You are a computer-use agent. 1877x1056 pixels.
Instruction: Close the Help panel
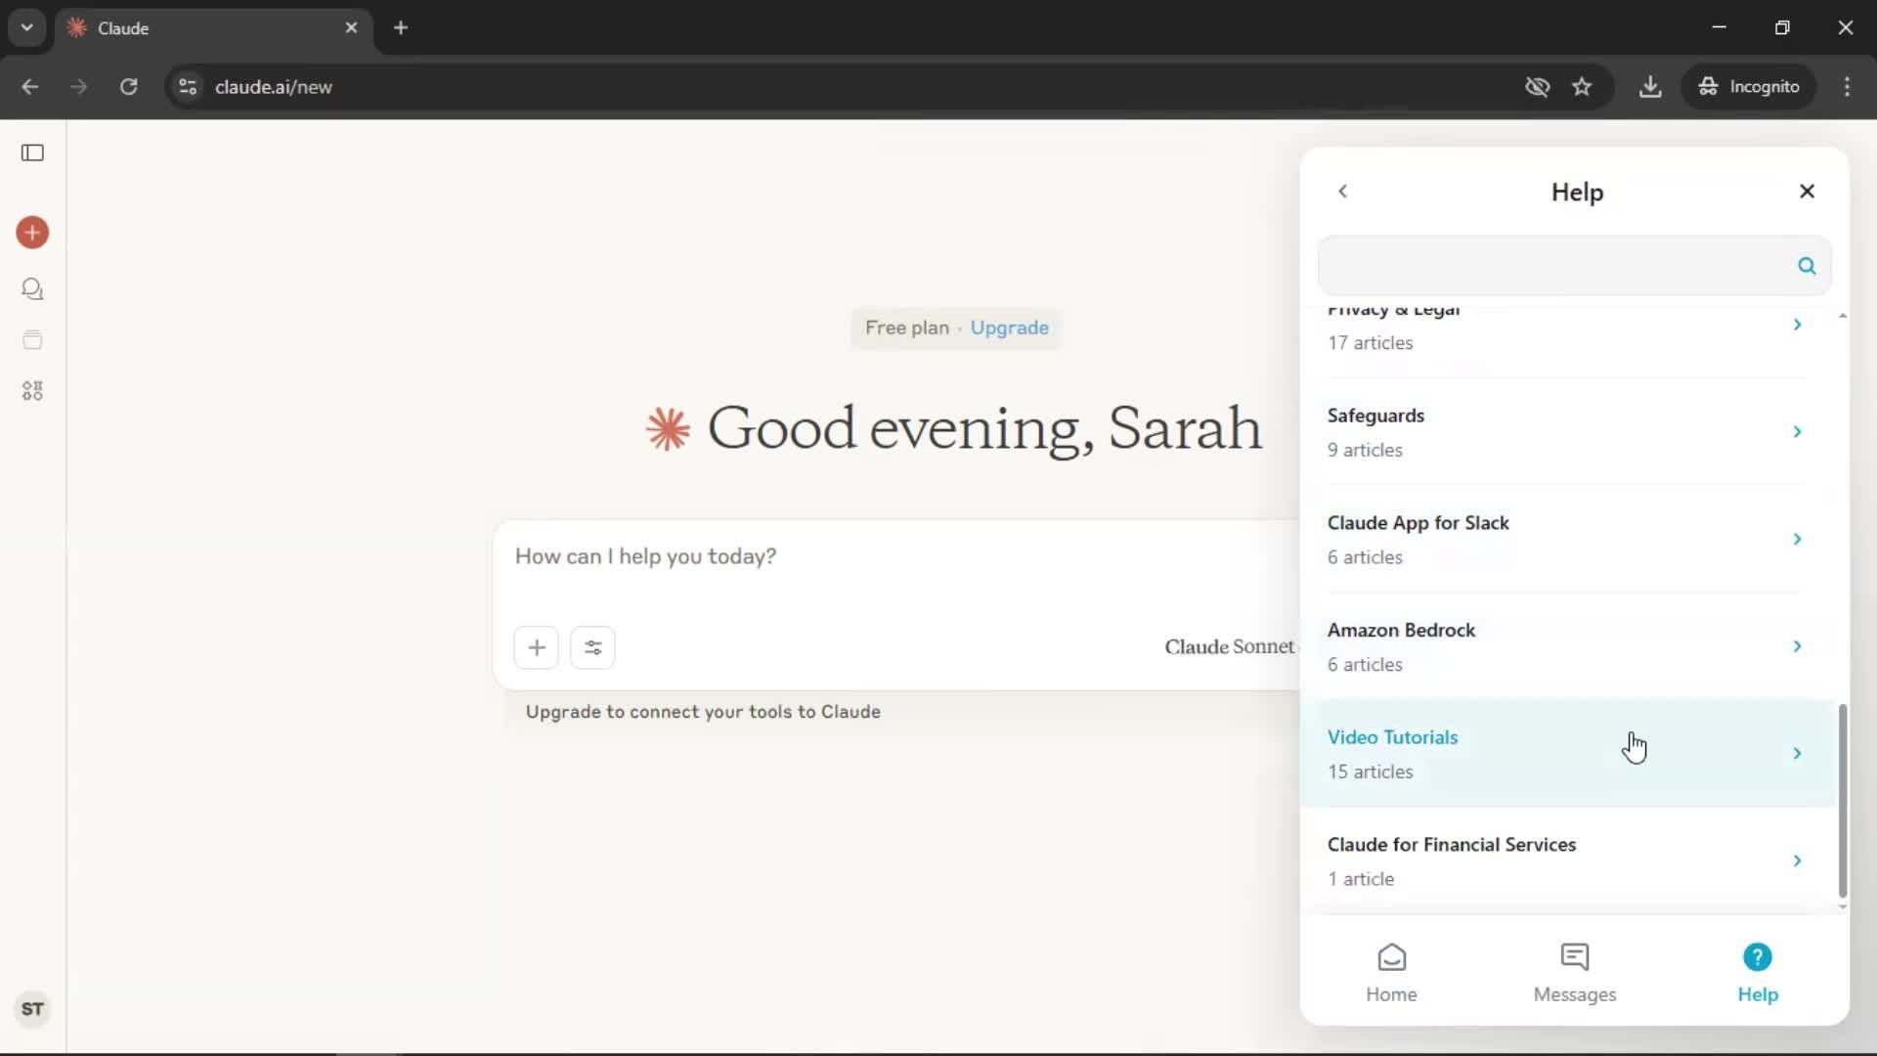[x=1807, y=192]
